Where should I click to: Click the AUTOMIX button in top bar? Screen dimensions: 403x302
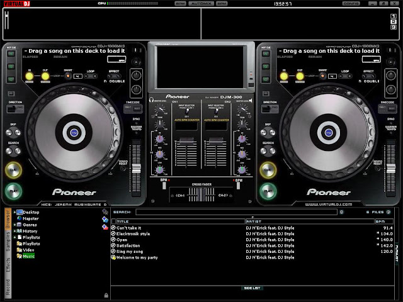click(x=201, y=4)
